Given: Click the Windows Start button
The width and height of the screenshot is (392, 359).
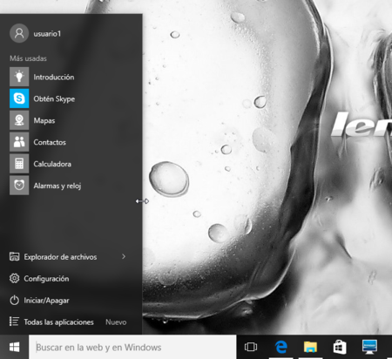Looking at the screenshot, I should tap(14, 347).
